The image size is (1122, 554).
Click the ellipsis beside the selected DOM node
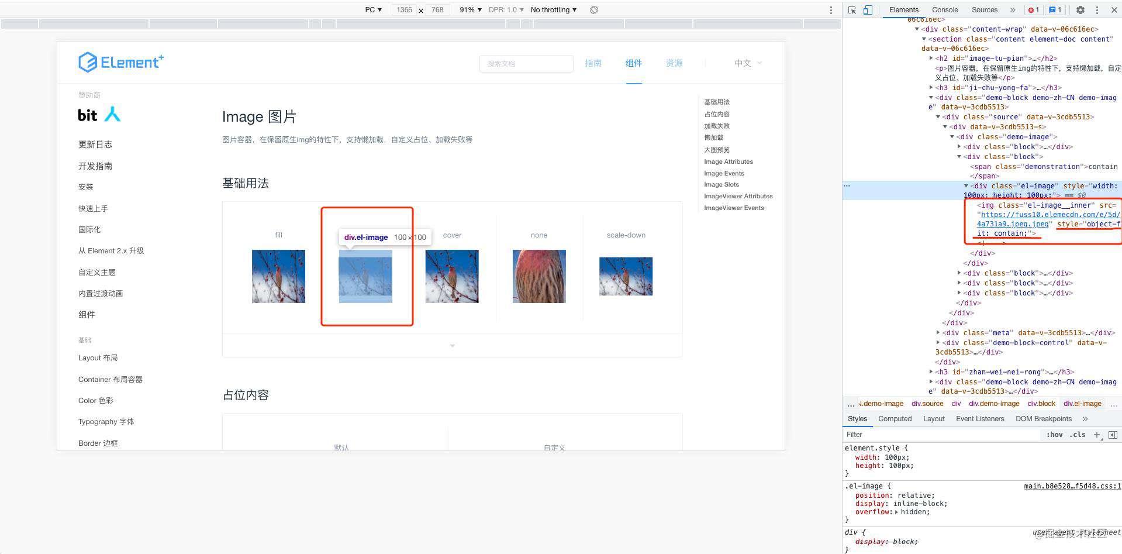(x=847, y=185)
